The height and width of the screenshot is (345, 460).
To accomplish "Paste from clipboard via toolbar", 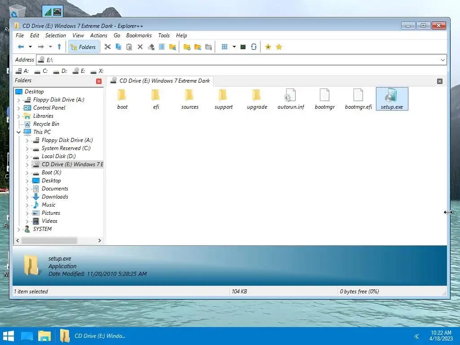I will (129, 47).
